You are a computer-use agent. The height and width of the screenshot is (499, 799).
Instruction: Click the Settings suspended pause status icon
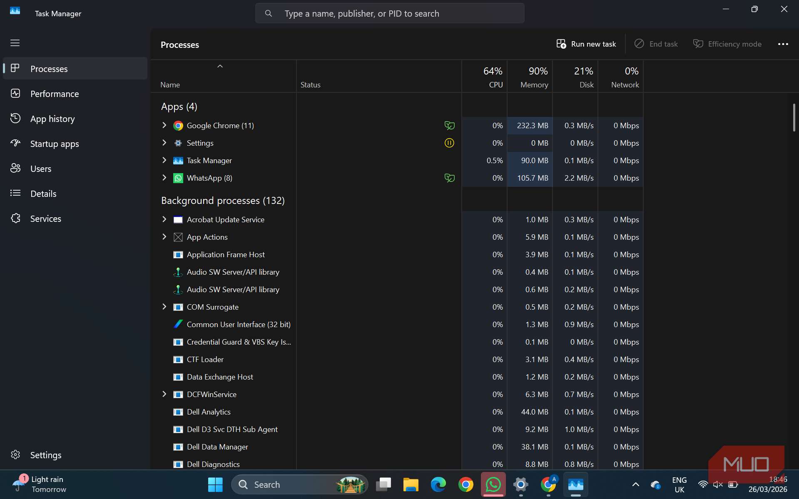coord(449,143)
